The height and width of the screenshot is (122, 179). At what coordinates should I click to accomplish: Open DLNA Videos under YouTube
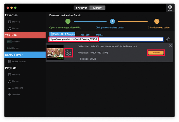point(13,42)
